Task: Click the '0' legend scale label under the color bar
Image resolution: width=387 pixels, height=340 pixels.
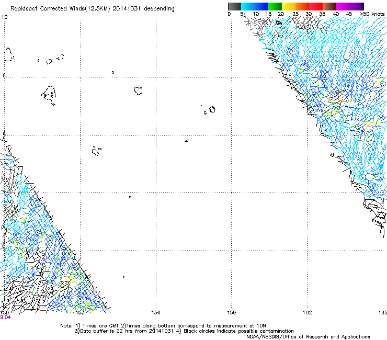Action: (x=229, y=14)
